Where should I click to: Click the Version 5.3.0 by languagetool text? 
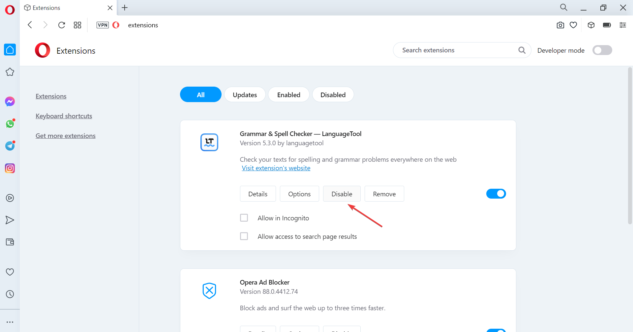click(282, 143)
